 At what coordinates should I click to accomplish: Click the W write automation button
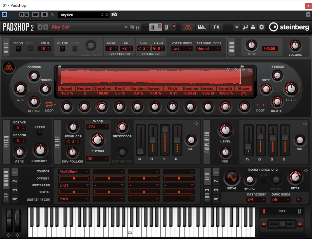[27, 15]
